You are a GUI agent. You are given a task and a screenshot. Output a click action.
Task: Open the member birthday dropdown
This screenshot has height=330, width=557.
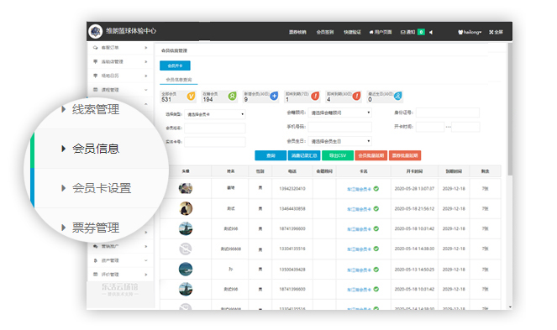[339, 141]
